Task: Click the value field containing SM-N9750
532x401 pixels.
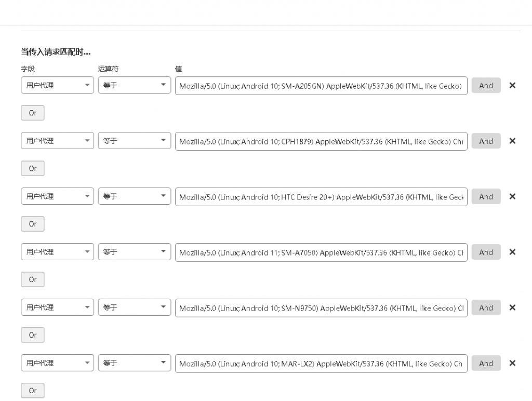Action: click(x=321, y=308)
